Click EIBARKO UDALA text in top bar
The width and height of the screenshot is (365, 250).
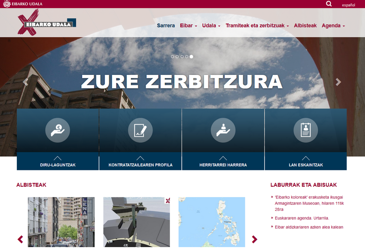tap(27, 4)
